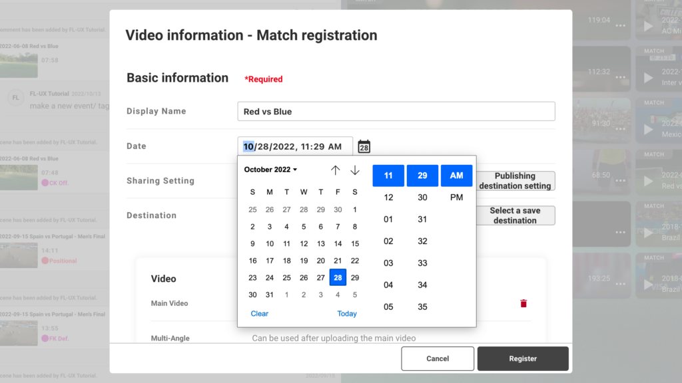Select September 27 in the calendar
This screenshot has width=682, height=383.
point(286,209)
